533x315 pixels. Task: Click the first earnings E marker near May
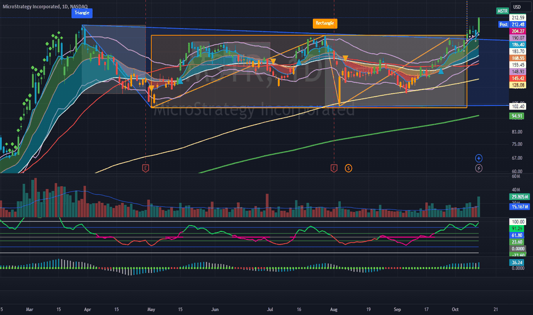pyautogui.click(x=145, y=168)
